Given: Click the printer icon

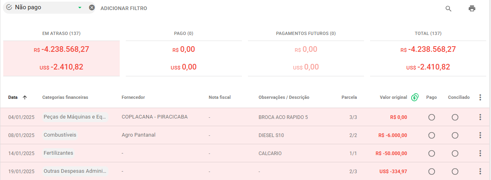Looking at the screenshot, I should tap(472, 8).
